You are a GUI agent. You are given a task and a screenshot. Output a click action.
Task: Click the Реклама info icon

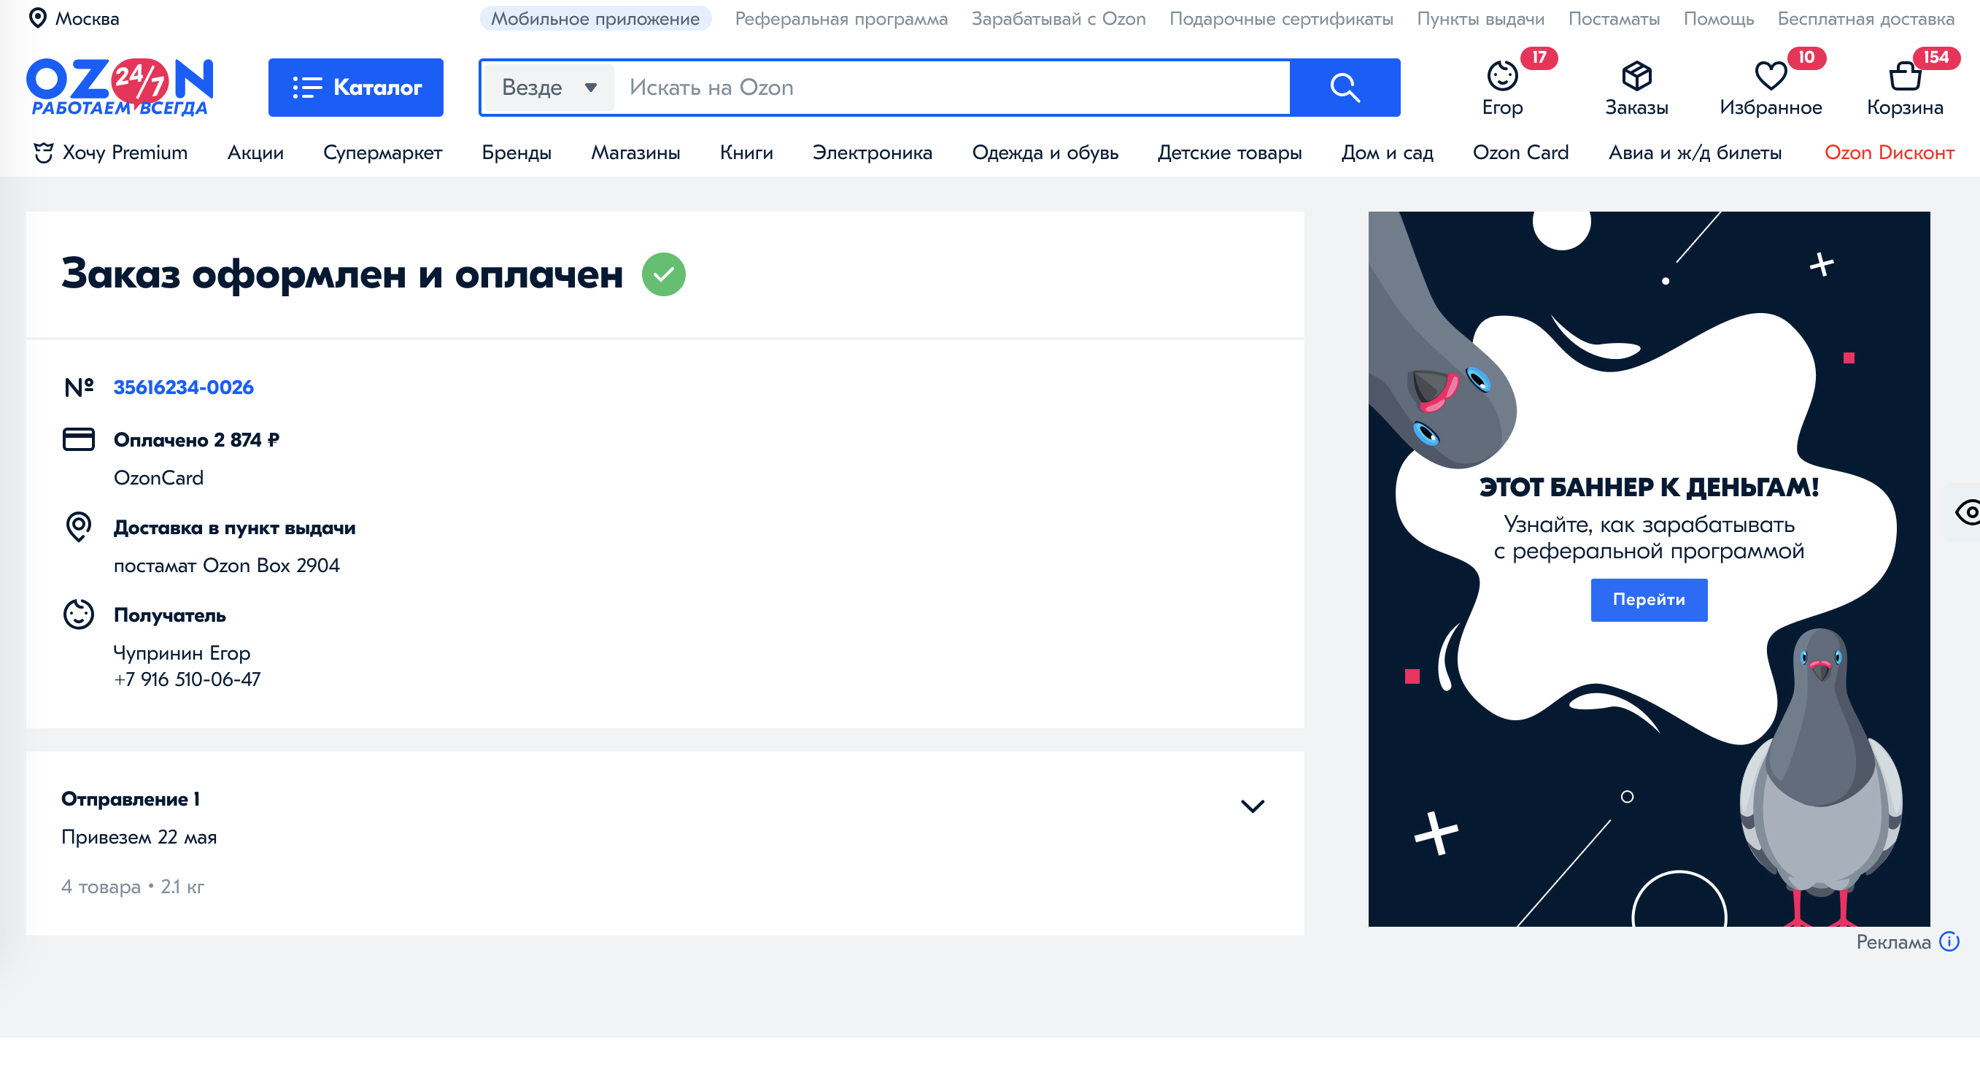click(1949, 941)
